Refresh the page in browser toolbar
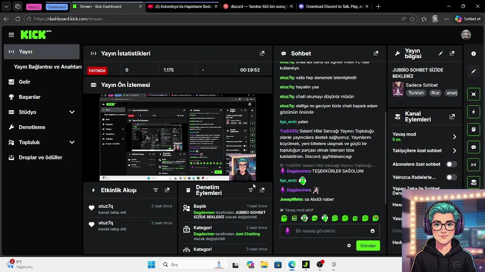 tap(17, 19)
